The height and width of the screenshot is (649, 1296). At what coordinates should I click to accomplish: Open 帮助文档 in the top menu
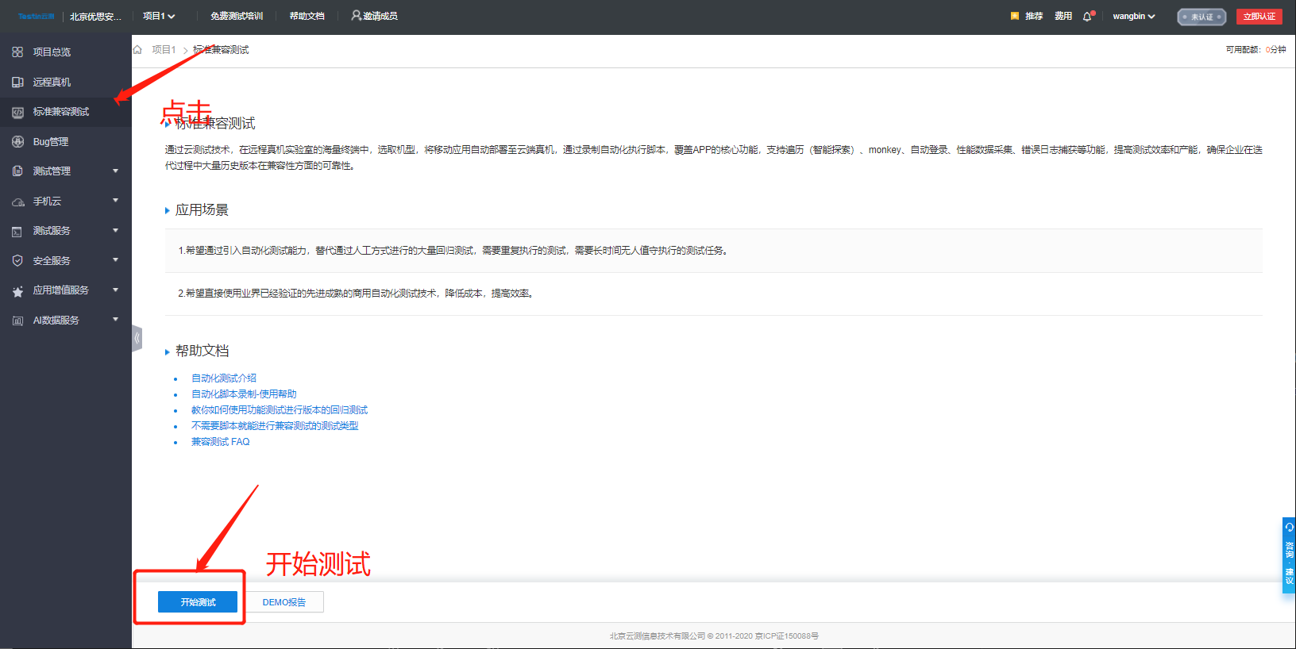[x=307, y=16]
